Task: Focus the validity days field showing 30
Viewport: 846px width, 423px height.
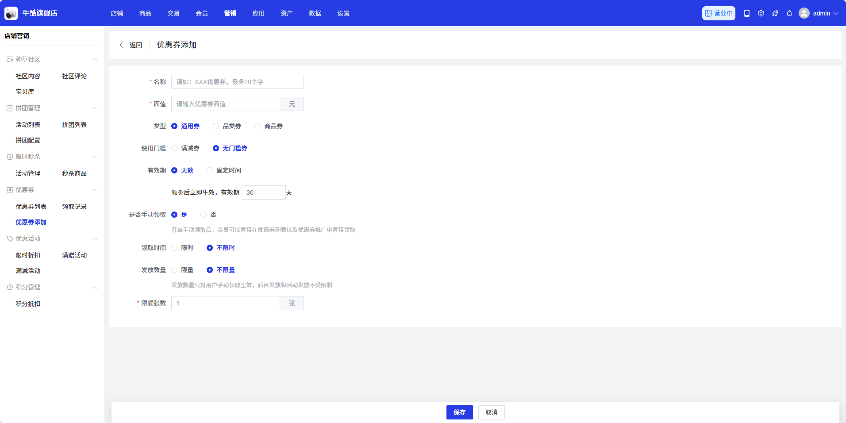Action: click(264, 192)
